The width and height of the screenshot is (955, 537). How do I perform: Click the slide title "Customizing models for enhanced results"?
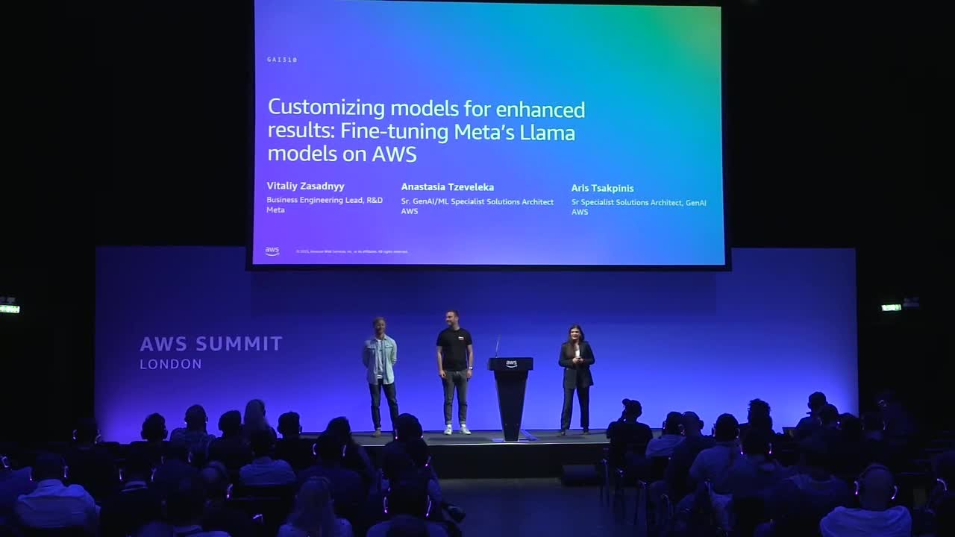[426, 131]
